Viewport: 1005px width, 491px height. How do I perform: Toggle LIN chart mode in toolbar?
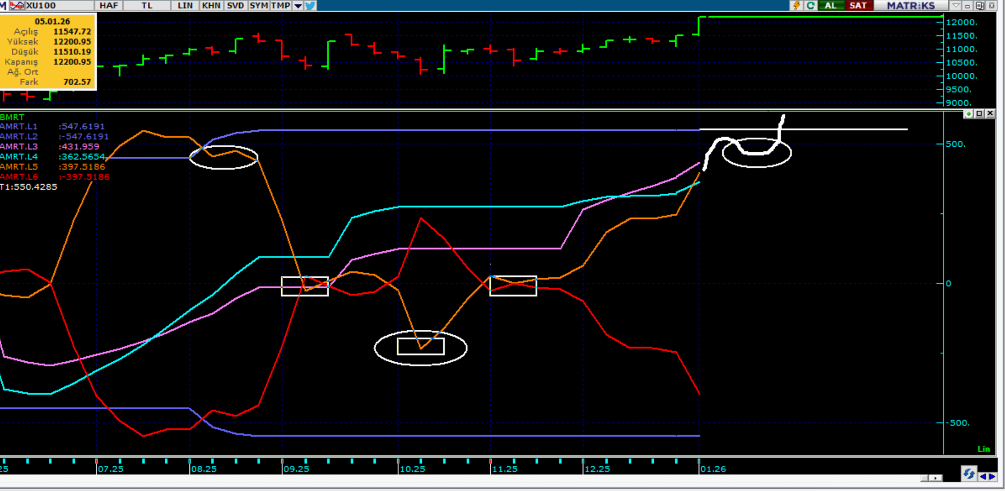185,6
